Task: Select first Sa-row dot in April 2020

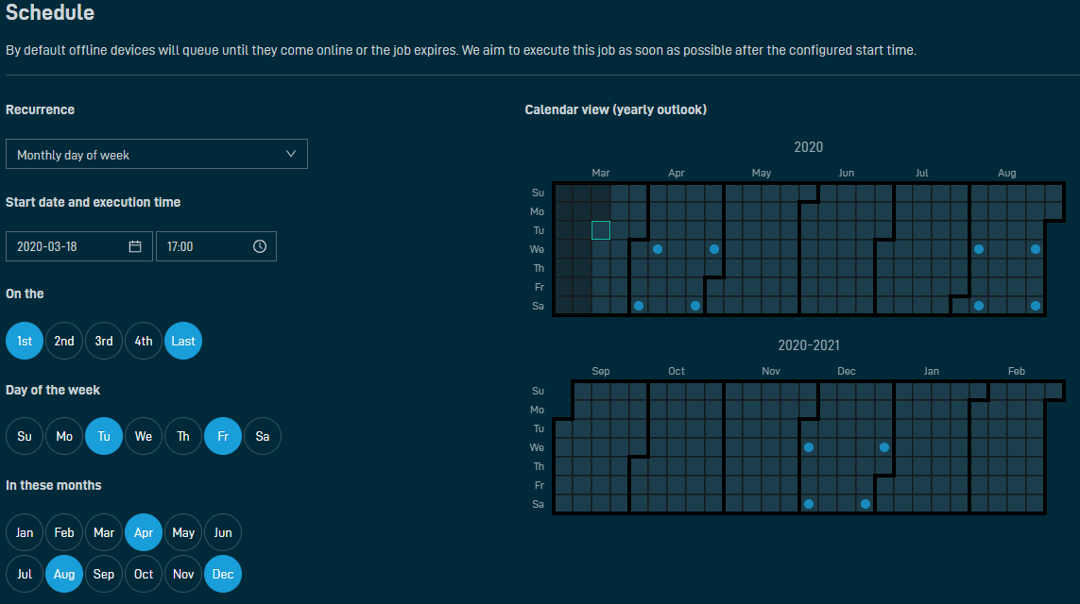Action: coord(639,306)
